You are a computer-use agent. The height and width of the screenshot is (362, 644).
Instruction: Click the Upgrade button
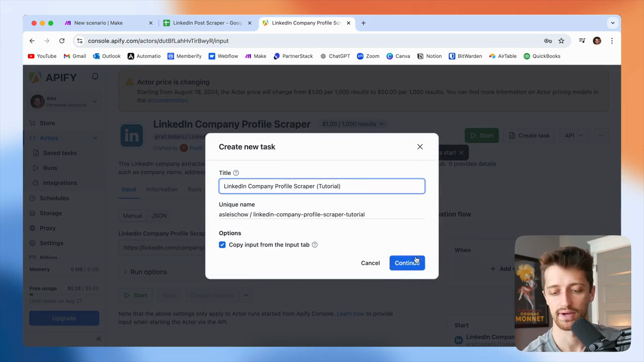64,318
